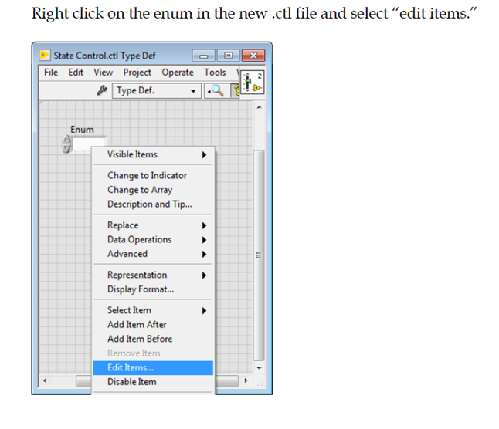Click the vertical scrollbar down arrow
The width and height of the screenshot is (499, 429).
pos(259,368)
